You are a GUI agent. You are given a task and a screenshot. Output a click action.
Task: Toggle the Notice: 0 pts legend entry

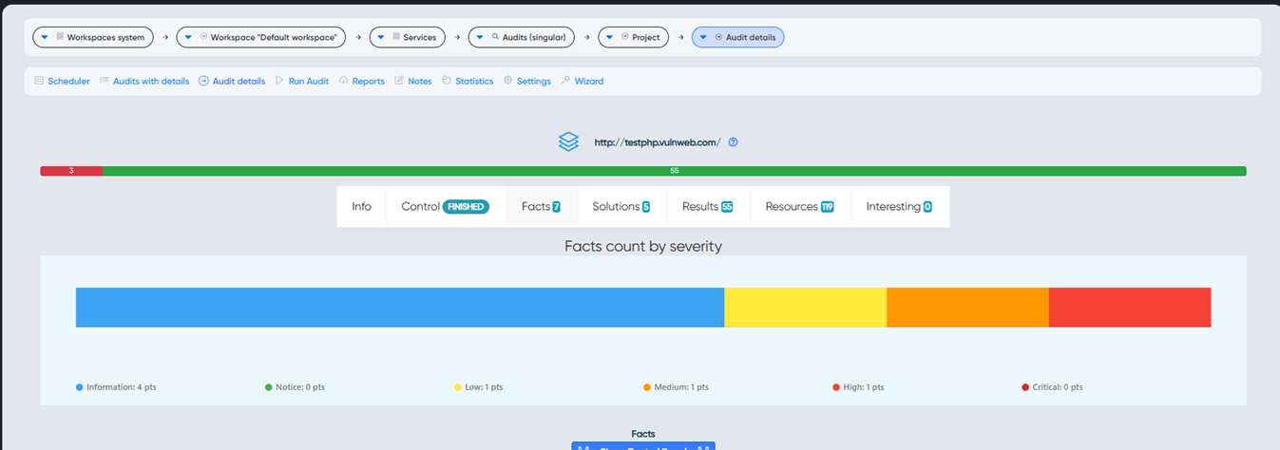pyautogui.click(x=295, y=387)
